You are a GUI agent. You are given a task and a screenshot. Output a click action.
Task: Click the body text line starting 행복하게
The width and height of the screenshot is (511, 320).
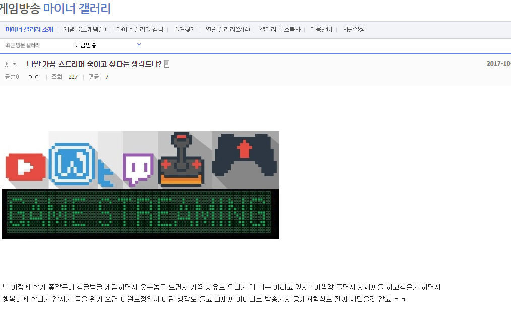pos(204,299)
